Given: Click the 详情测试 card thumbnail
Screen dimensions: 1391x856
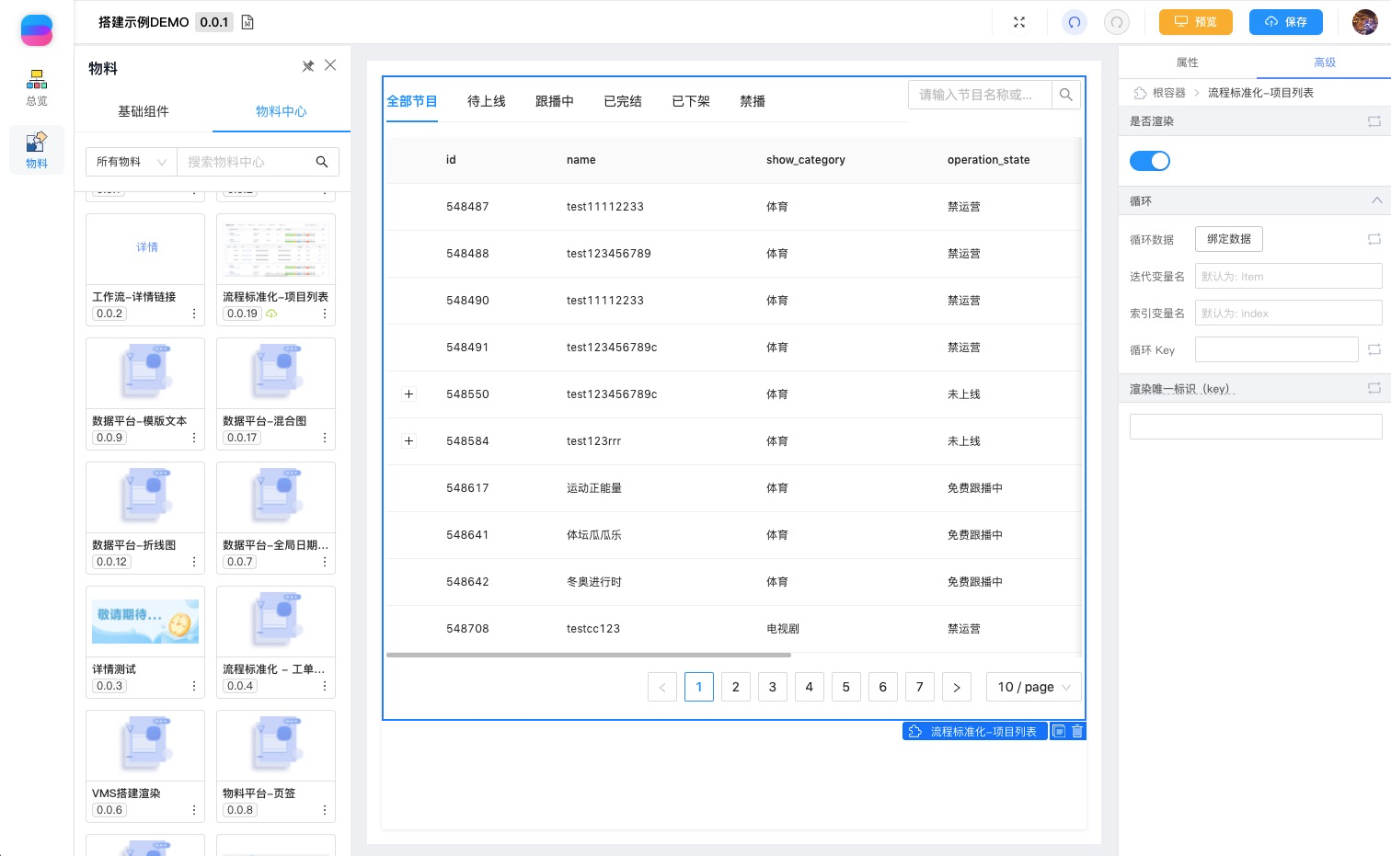Looking at the screenshot, I should (x=145, y=621).
